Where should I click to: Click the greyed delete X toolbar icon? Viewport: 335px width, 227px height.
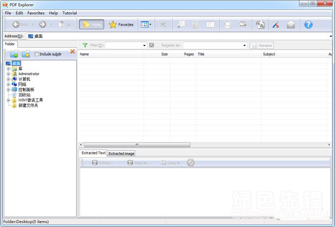click(x=163, y=24)
